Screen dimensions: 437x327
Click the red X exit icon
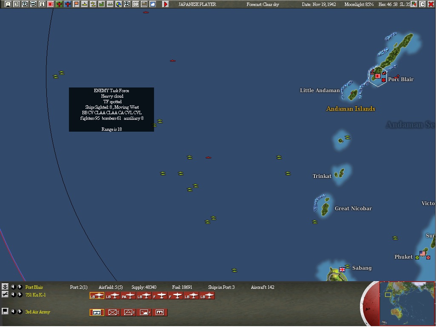(x=431, y=4)
